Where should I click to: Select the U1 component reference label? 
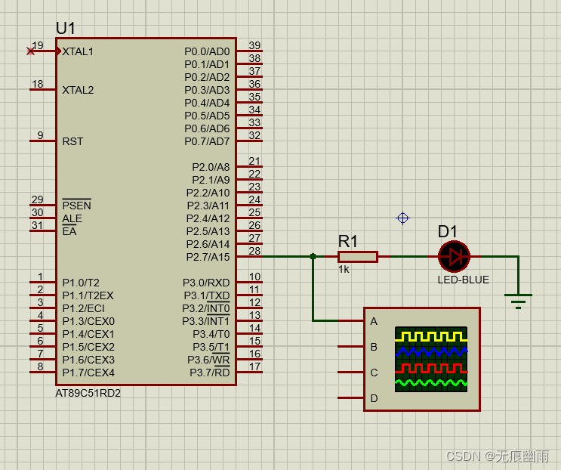(x=66, y=28)
